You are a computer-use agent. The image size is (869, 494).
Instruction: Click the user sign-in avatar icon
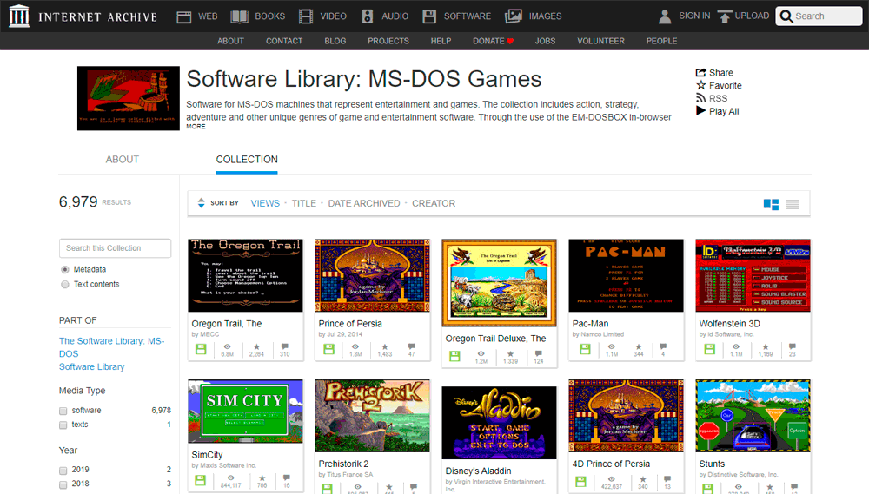tap(665, 16)
